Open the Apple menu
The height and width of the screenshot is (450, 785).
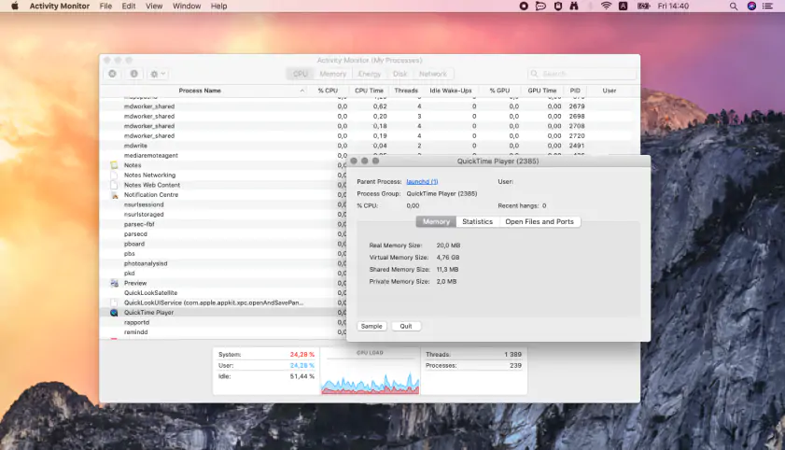point(15,6)
